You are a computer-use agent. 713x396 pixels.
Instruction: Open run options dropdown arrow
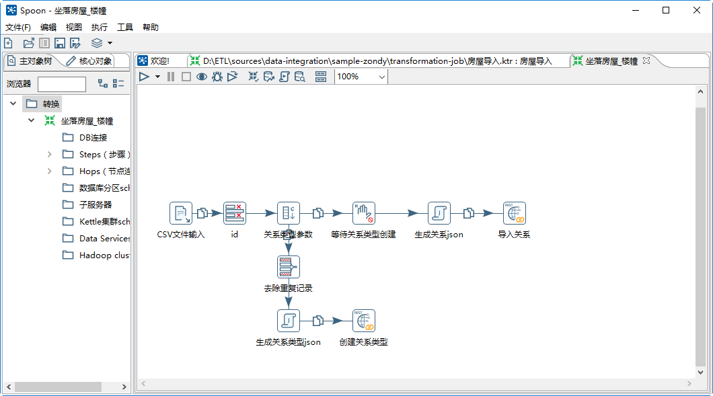(158, 77)
